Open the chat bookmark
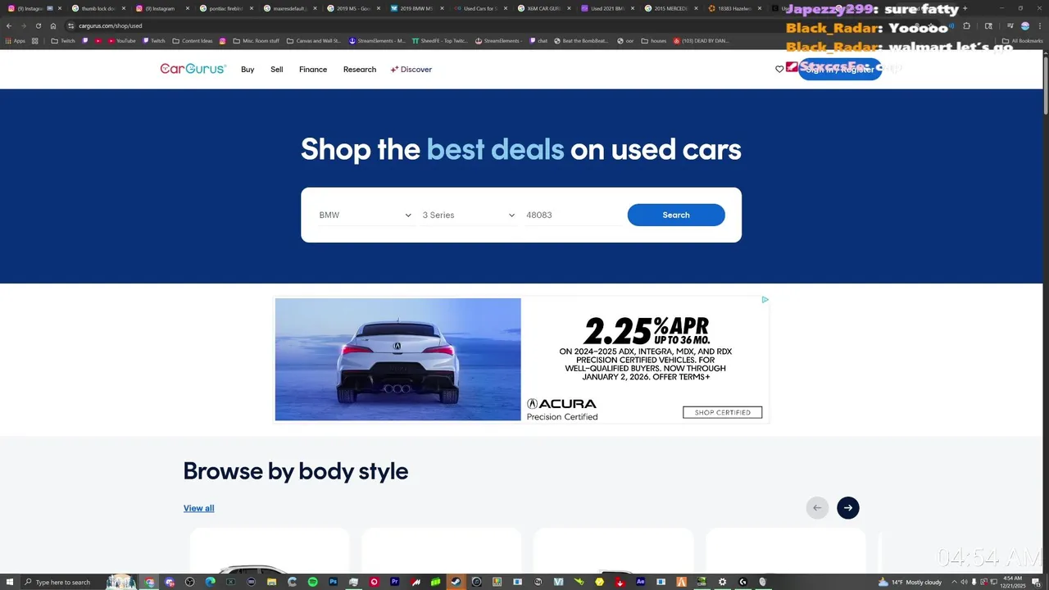 point(538,40)
